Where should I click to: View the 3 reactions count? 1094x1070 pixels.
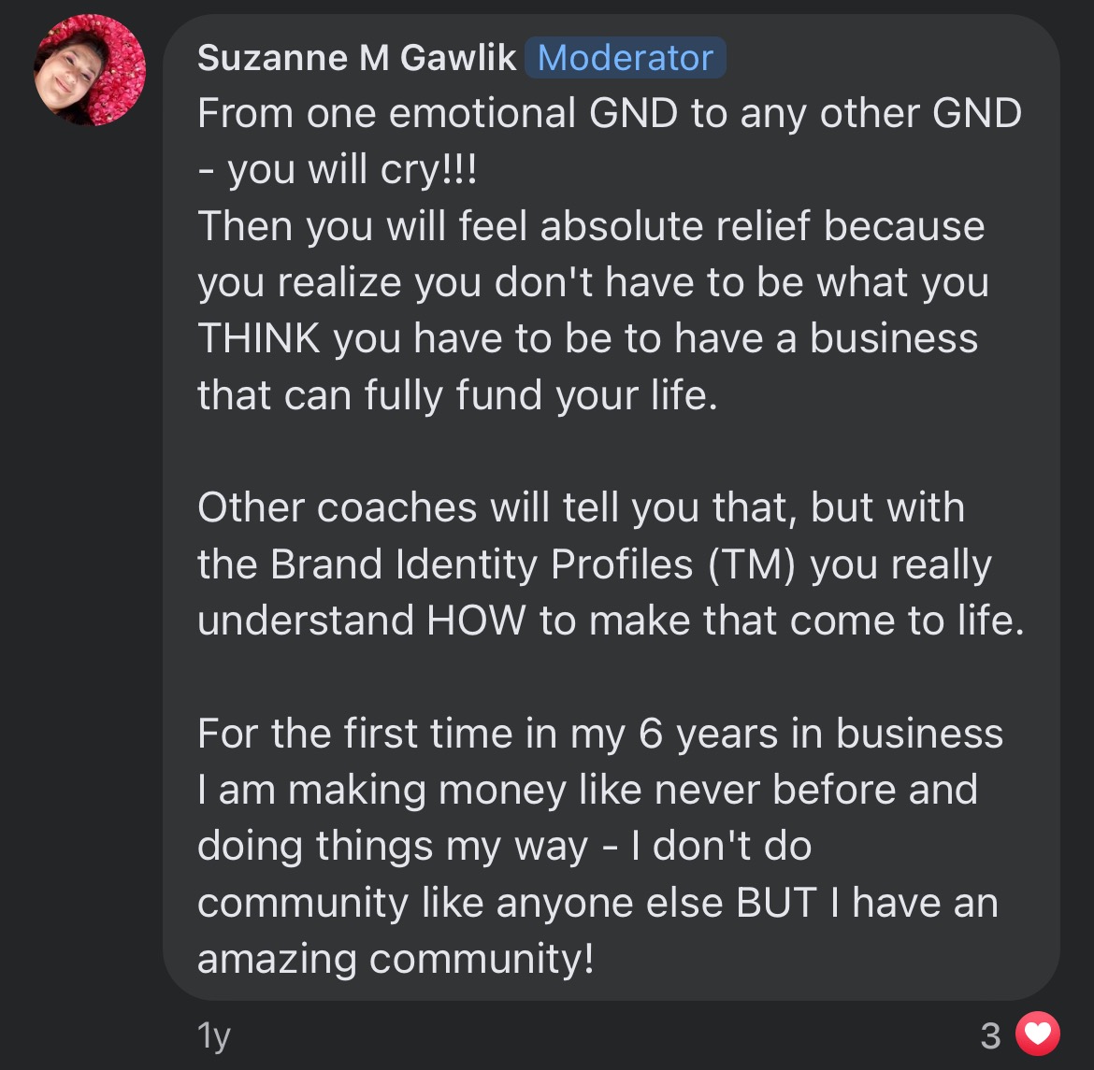click(x=991, y=1035)
